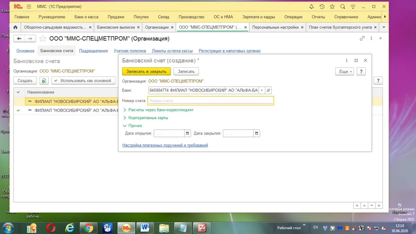Click the bank name field with 045004774
The image size is (416, 234).
click(203, 90)
